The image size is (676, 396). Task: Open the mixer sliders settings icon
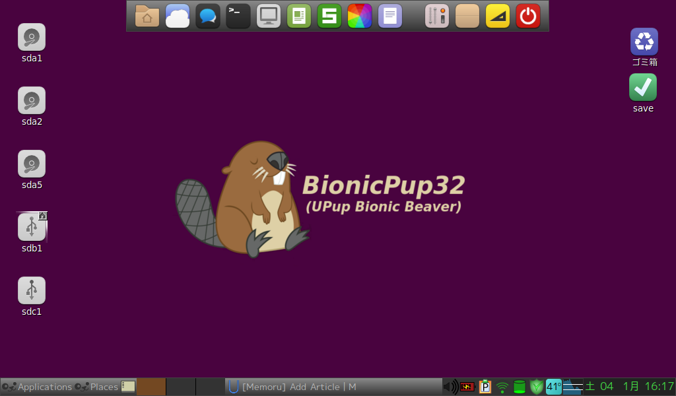click(x=437, y=16)
